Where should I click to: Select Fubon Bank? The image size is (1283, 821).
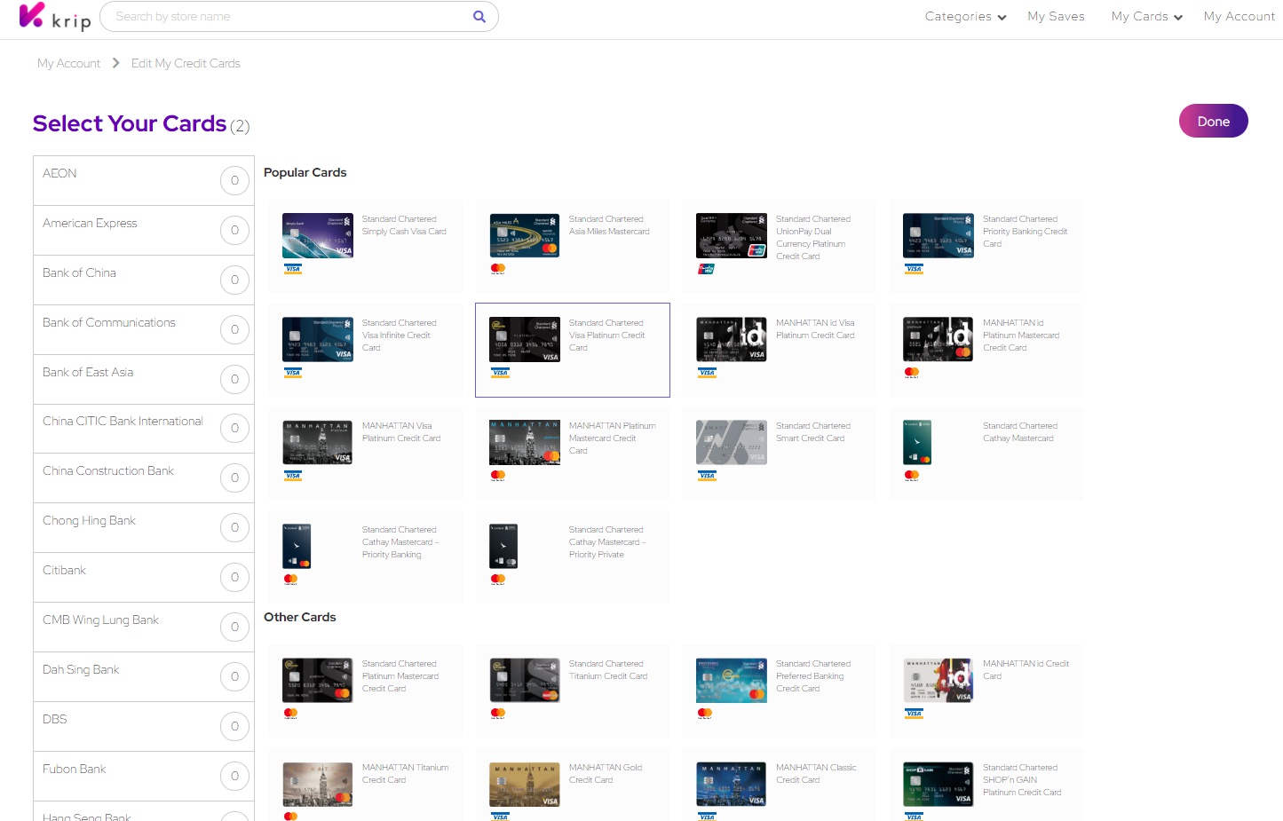[x=144, y=776]
